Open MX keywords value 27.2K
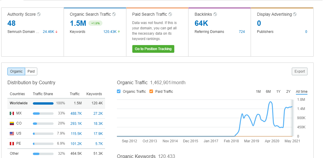Screen dimensions: 327x158 point(98,114)
